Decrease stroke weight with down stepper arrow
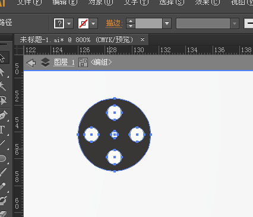 [x=131, y=26]
